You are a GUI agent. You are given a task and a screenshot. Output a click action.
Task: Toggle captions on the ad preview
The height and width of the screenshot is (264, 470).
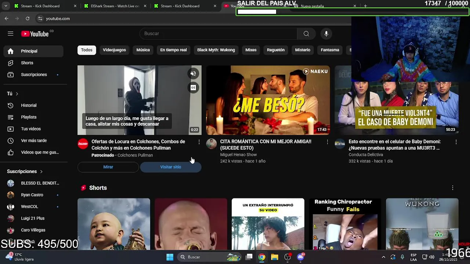coord(194,88)
